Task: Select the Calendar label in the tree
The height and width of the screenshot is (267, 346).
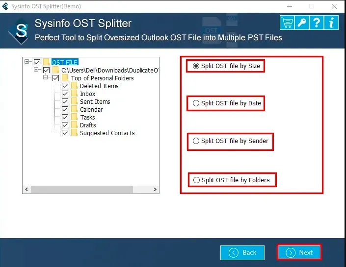Action: [91, 109]
